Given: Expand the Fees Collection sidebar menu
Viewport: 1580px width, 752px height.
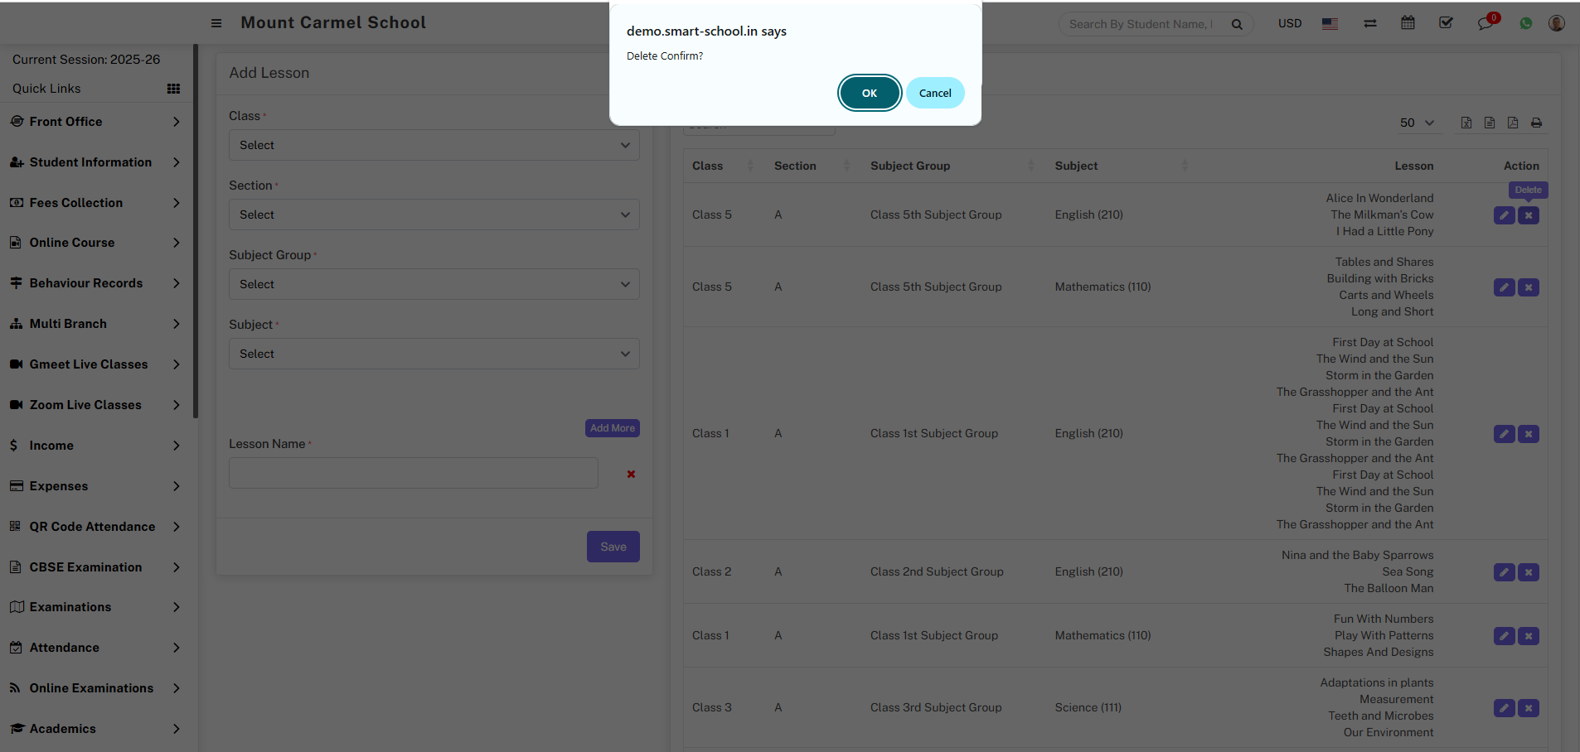Looking at the screenshot, I should click(x=95, y=203).
